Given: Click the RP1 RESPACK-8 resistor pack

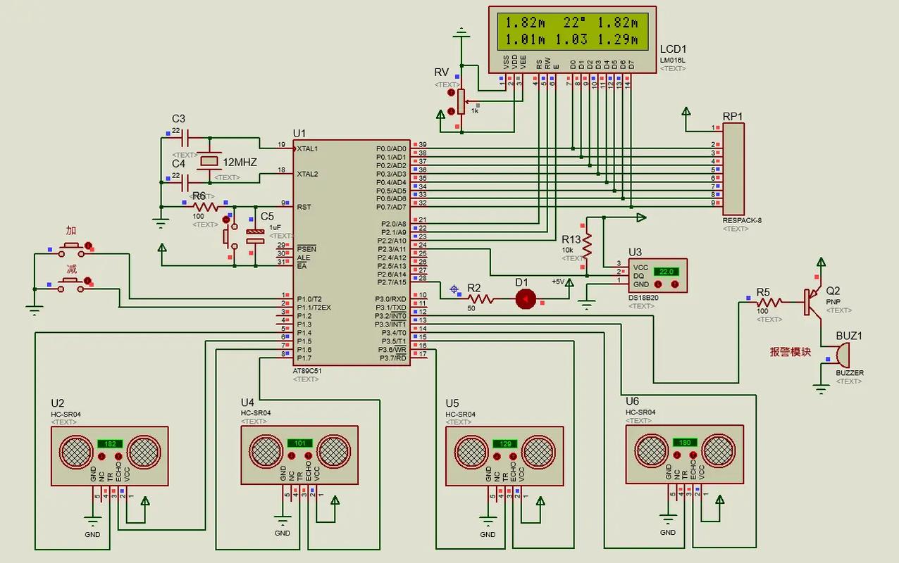Looking at the screenshot, I should click(733, 165).
